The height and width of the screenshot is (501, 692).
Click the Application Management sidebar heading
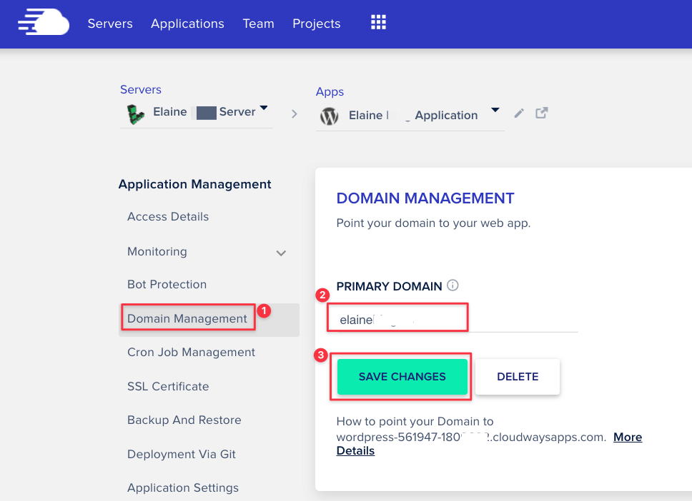coord(194,184)
